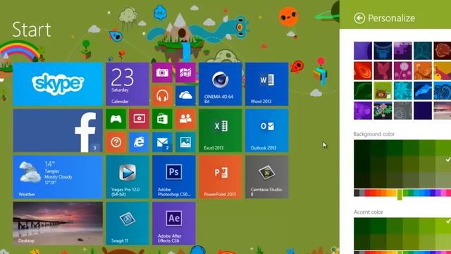Open the PowerPoint 2013 tile
451x254 pixels.
(x=221, y=177)
